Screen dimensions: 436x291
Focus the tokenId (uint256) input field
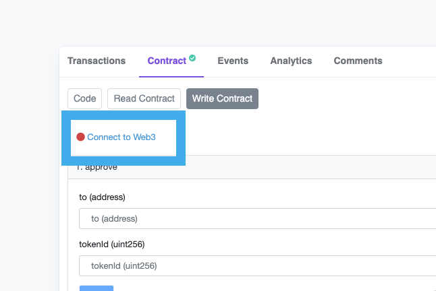[258, 266]
